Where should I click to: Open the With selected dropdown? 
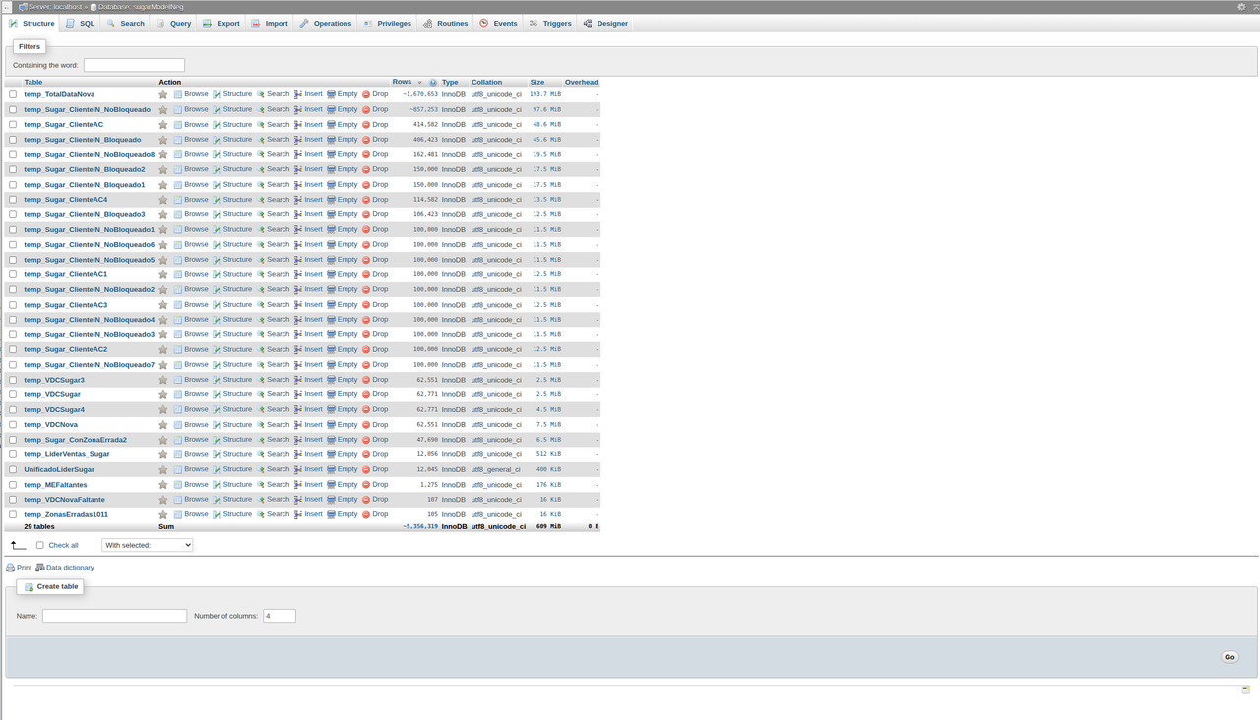[147, 544]
